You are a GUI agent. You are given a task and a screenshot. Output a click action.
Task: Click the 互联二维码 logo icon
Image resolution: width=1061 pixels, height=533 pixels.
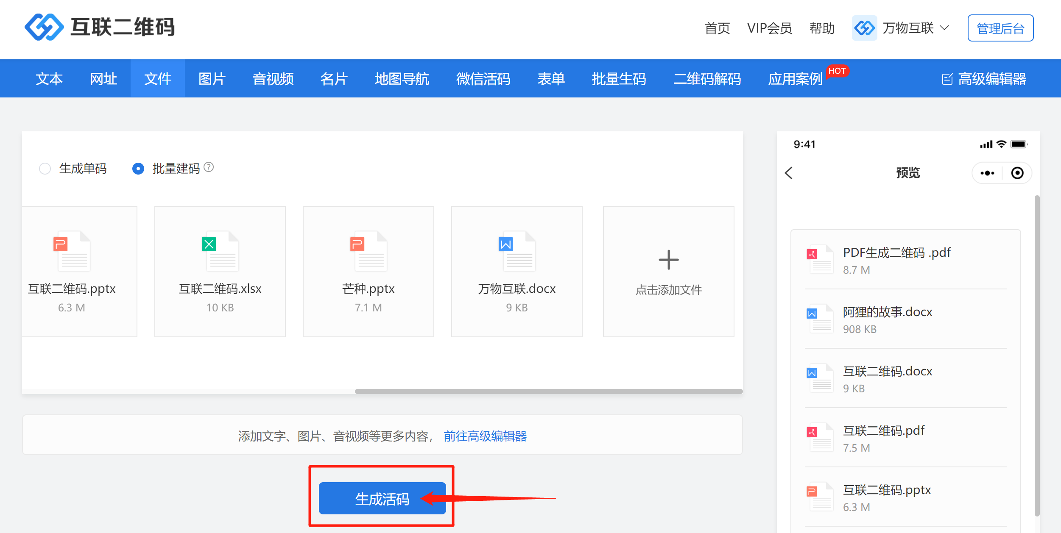click(44, 27)
